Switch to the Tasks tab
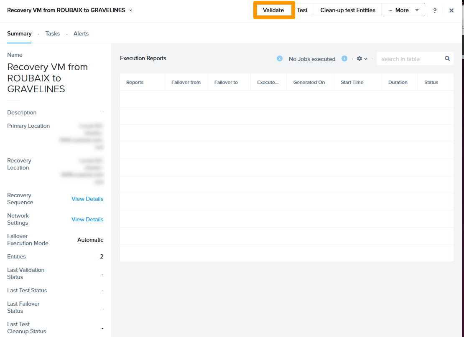 tap(53, 33)
